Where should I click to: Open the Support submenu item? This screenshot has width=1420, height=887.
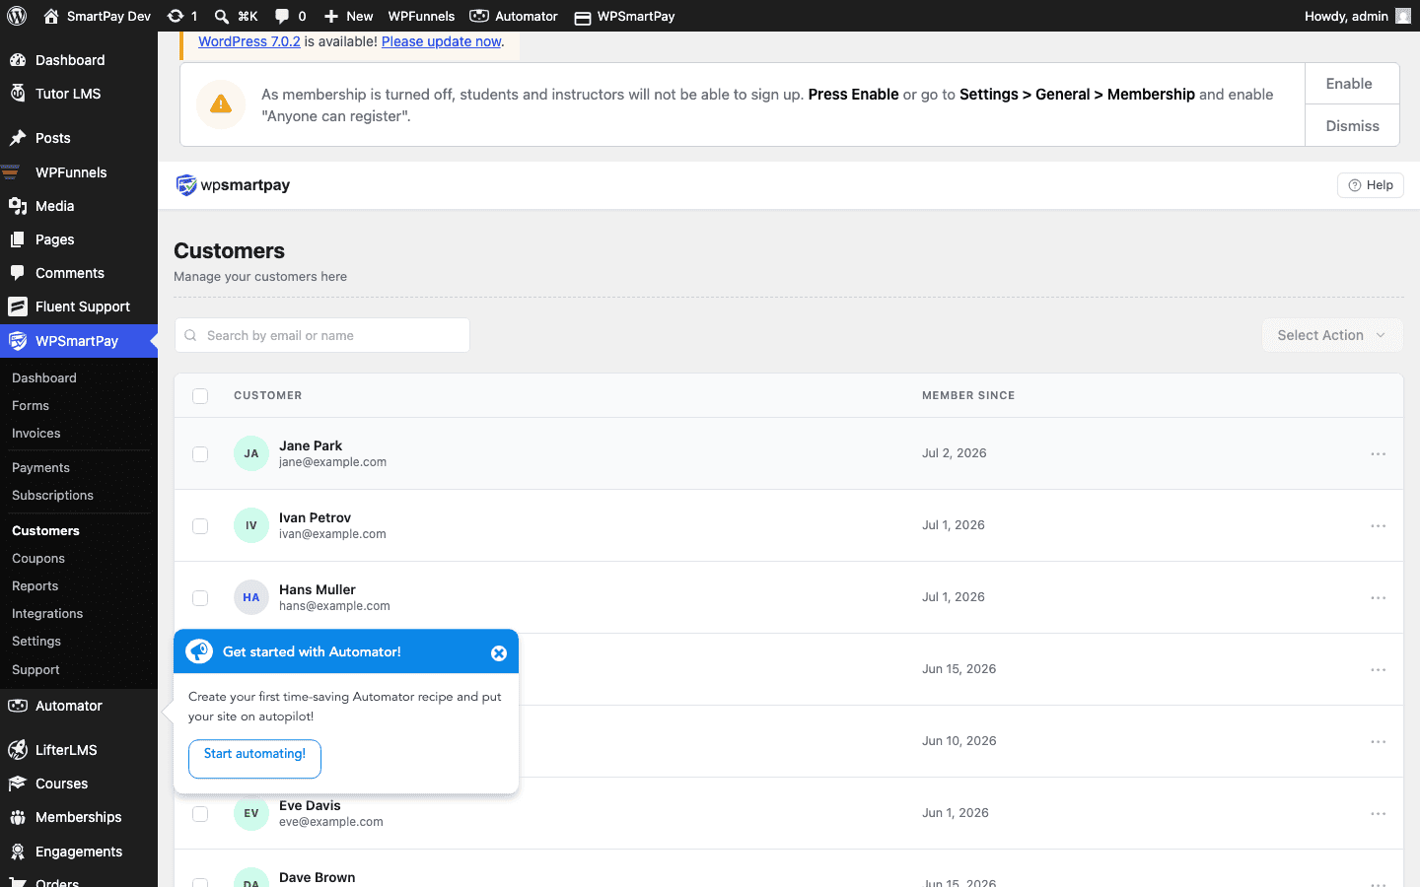(x=35, y=669)
